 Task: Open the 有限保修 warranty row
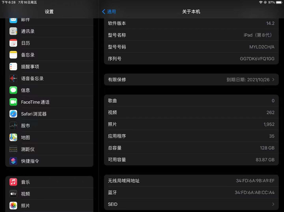pyautogui.click(x=191, y=80)
